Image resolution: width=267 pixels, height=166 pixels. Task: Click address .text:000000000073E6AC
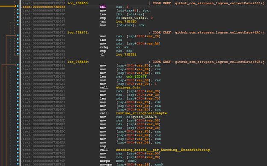(x=44, y=88)
